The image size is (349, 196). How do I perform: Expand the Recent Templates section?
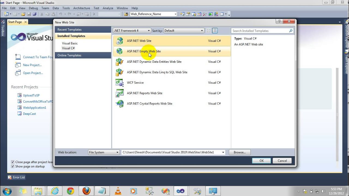pyautogui.click(x=83, y=30)
